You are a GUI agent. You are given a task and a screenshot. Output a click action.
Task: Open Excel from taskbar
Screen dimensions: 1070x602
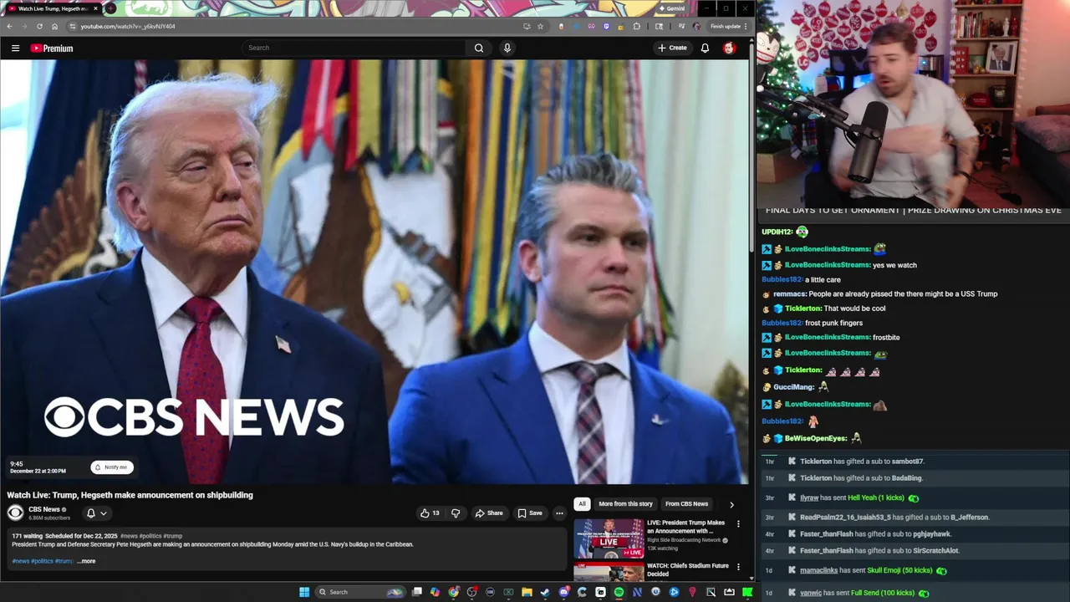pos(508,592)
